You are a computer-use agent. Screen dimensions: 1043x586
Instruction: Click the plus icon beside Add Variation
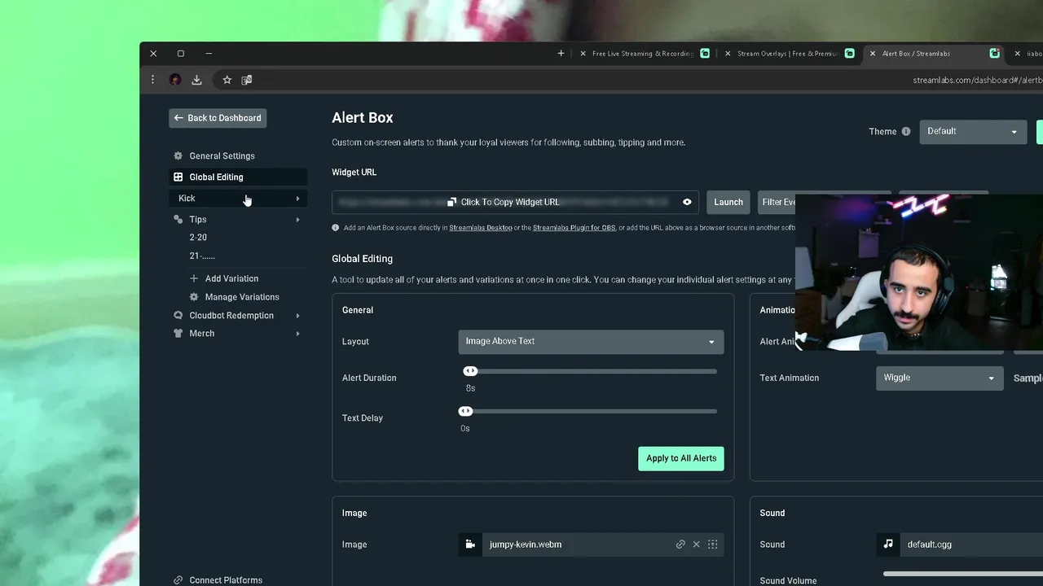(194, 278)
